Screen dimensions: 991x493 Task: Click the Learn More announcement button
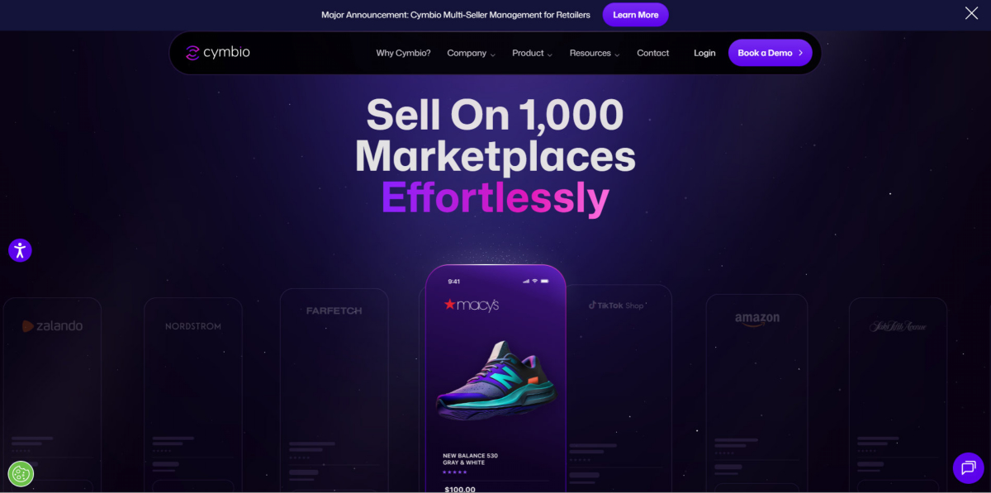click(x=635, y=15)
